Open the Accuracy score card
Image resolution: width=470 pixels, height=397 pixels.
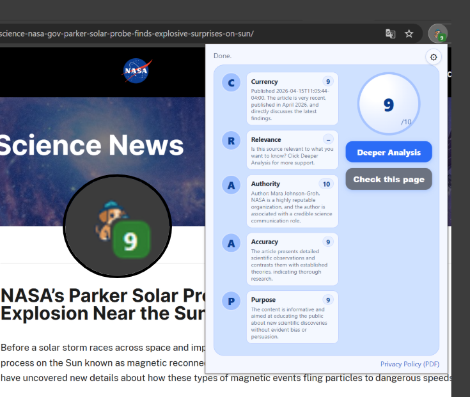tap(292, 259)
